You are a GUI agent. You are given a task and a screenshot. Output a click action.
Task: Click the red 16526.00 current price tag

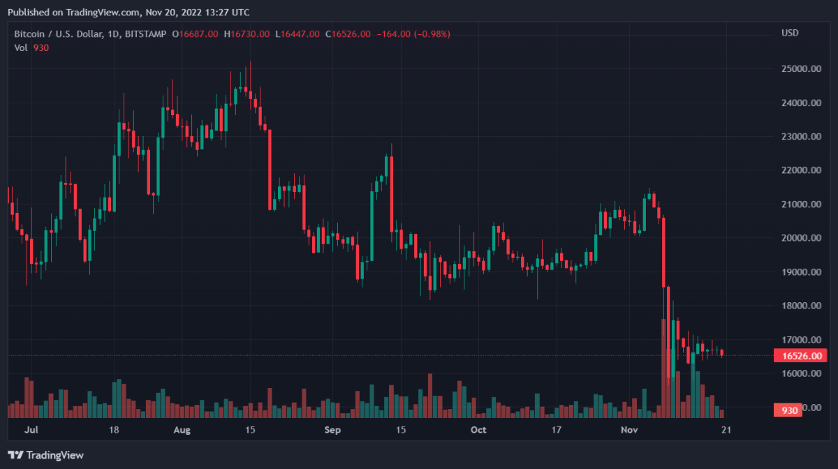click(800, 356)
